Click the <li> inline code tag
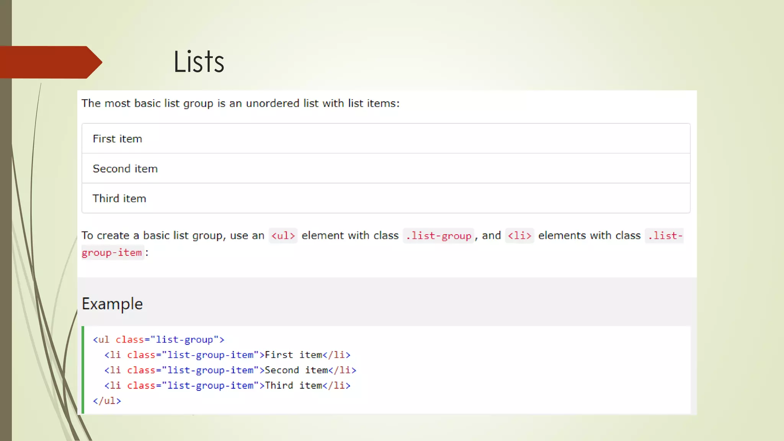784x441 pixels. (519, 235)
